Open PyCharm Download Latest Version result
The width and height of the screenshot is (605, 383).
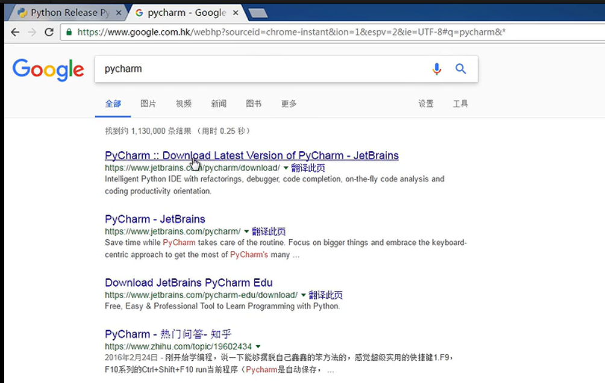pyautogui.click(x=251, y=155)
